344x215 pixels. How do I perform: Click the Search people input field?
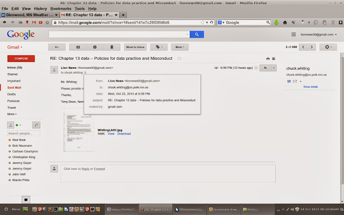(x=24, y=133)
